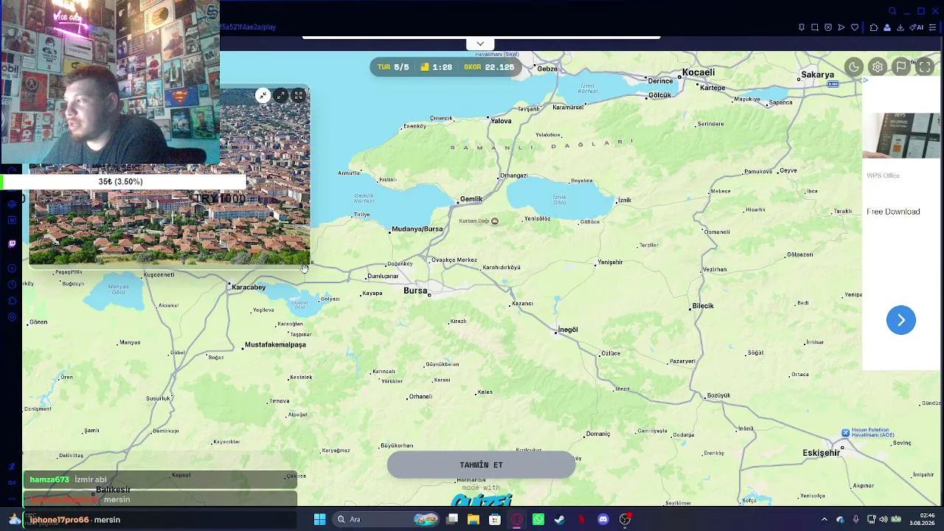Click the SKOR 22.125 score readout
Screen dimensions: 944x531
(489, 67)
